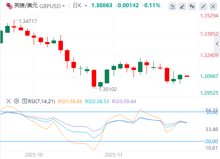
Task: Select the 2025-11 date marker
Action: pyautogui.click(x=114, y=155)
